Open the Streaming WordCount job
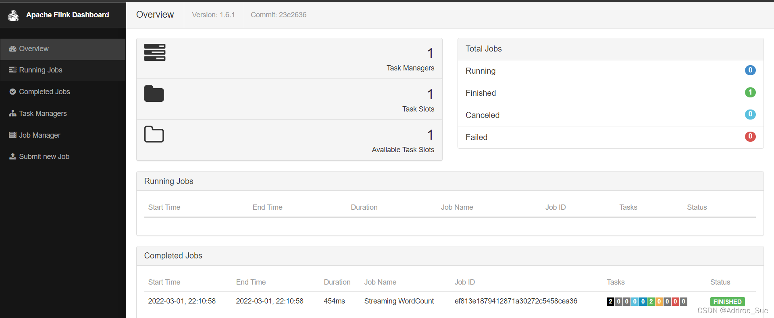774x318 pixels. (399, 301)
